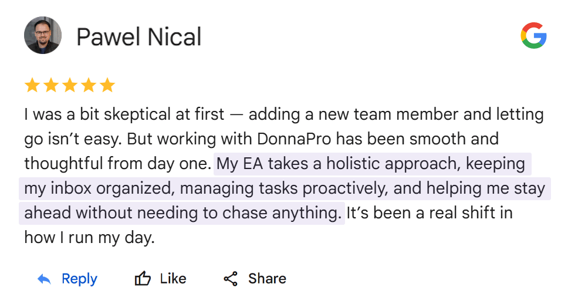Click the Google logo icon
The height and width of the screenshot is (307, 568).
coord(533,36)
